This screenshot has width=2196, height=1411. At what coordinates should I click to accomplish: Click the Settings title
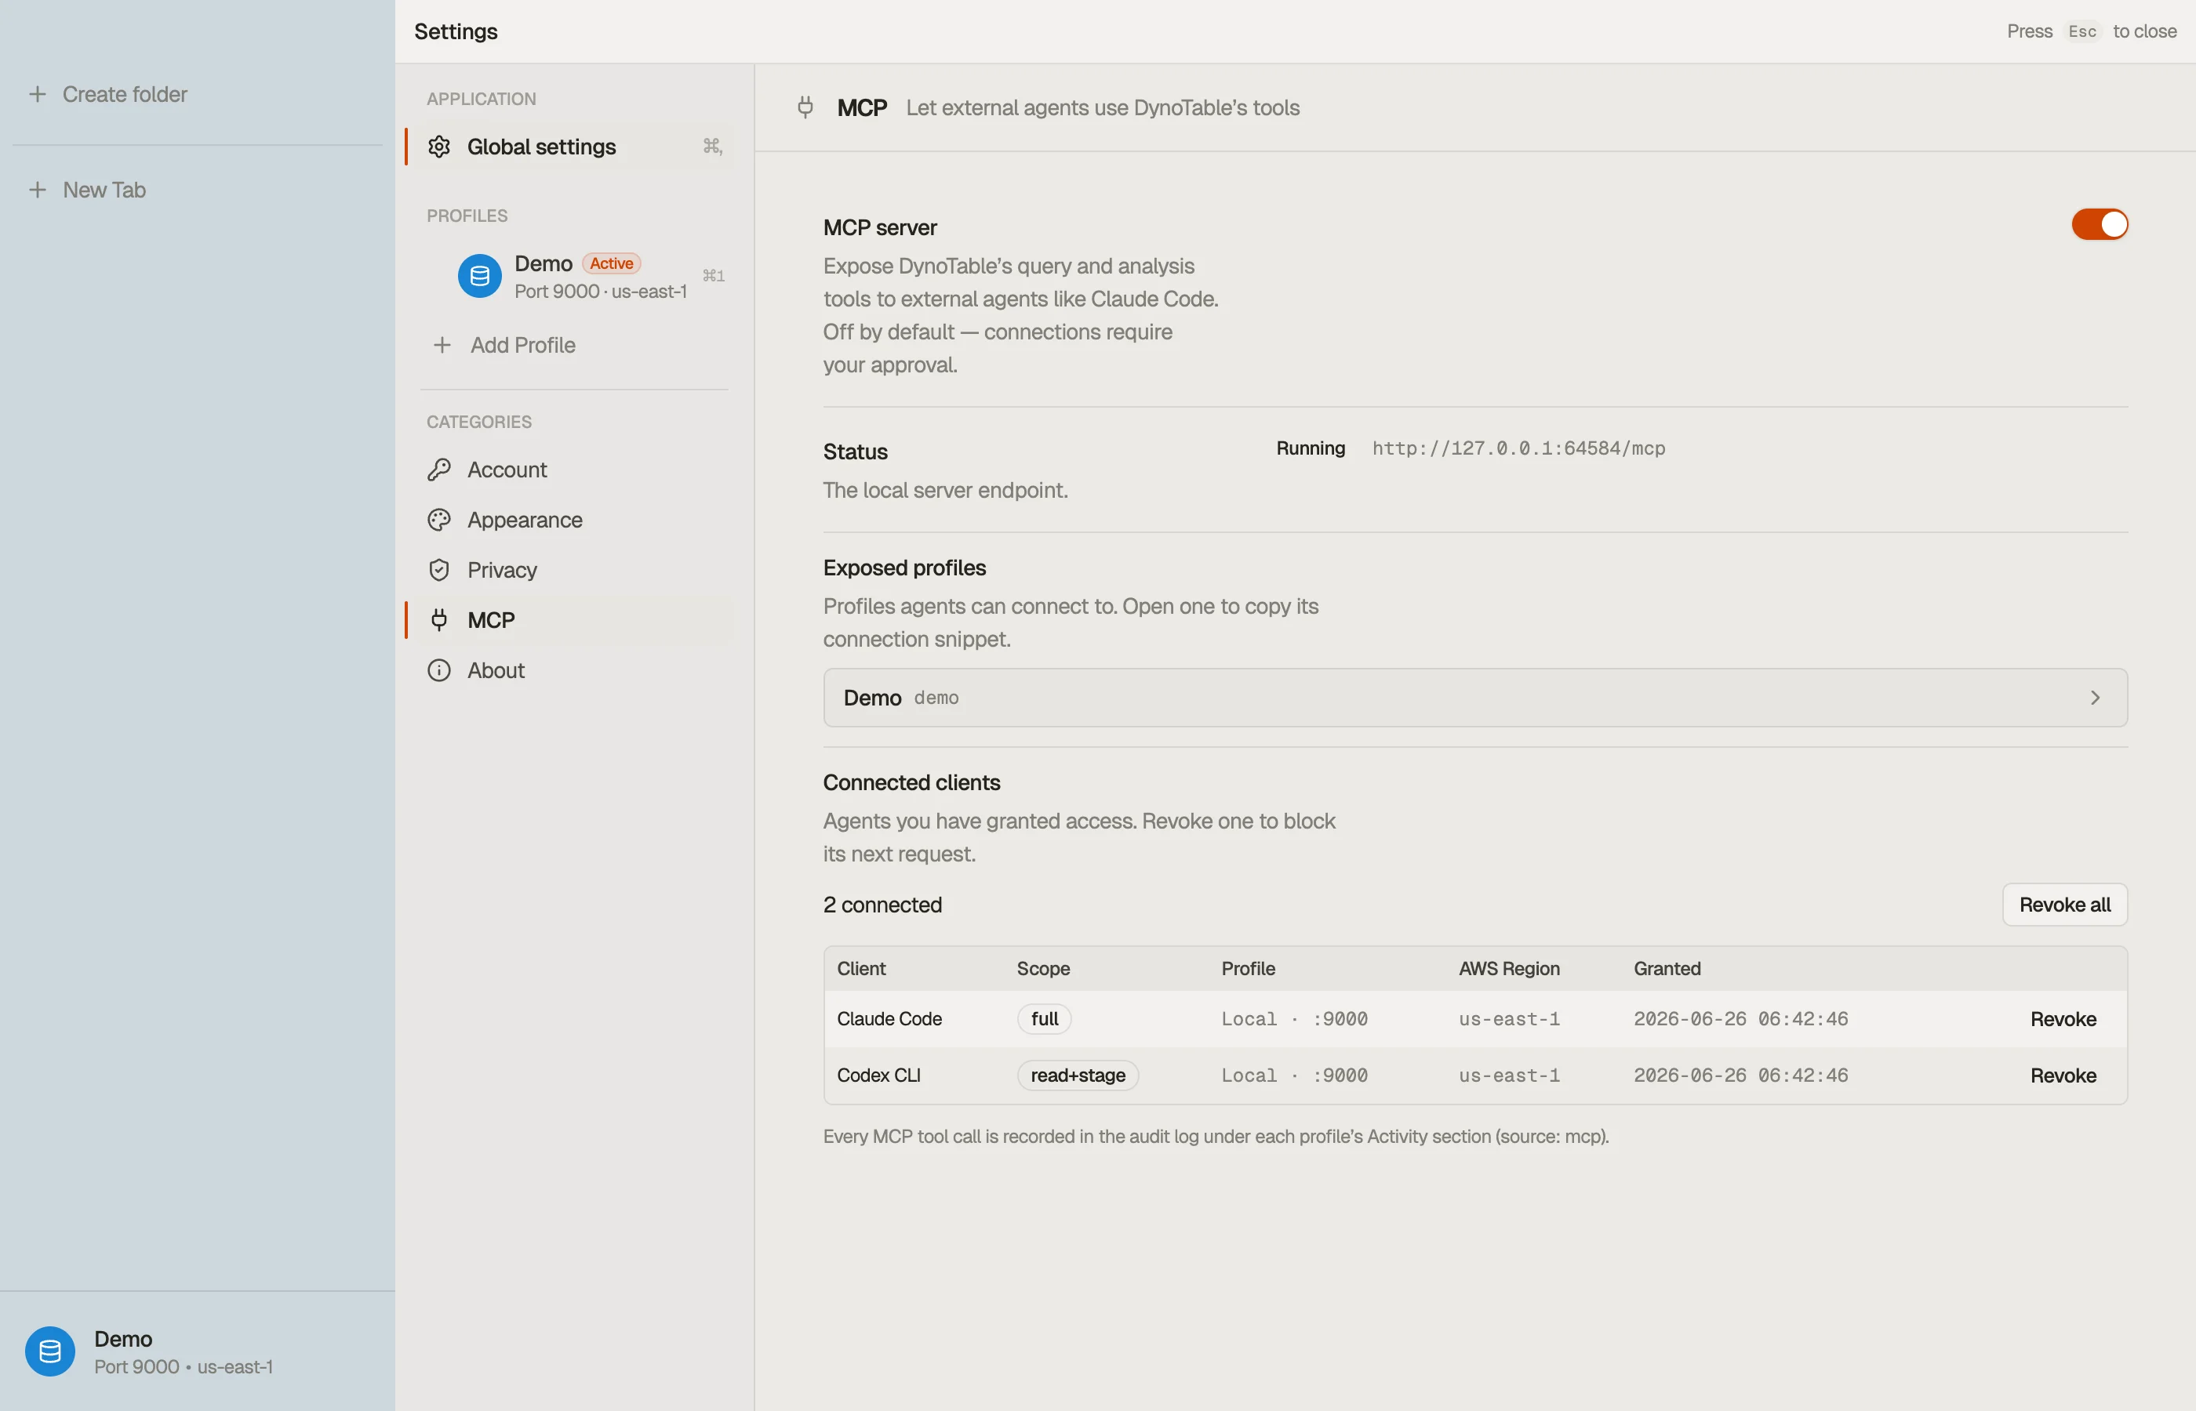click(456, 31)
